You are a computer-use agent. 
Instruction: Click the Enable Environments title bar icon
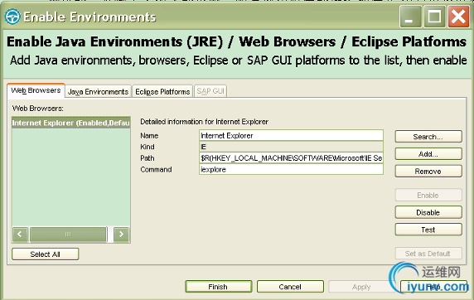point(12,17)
